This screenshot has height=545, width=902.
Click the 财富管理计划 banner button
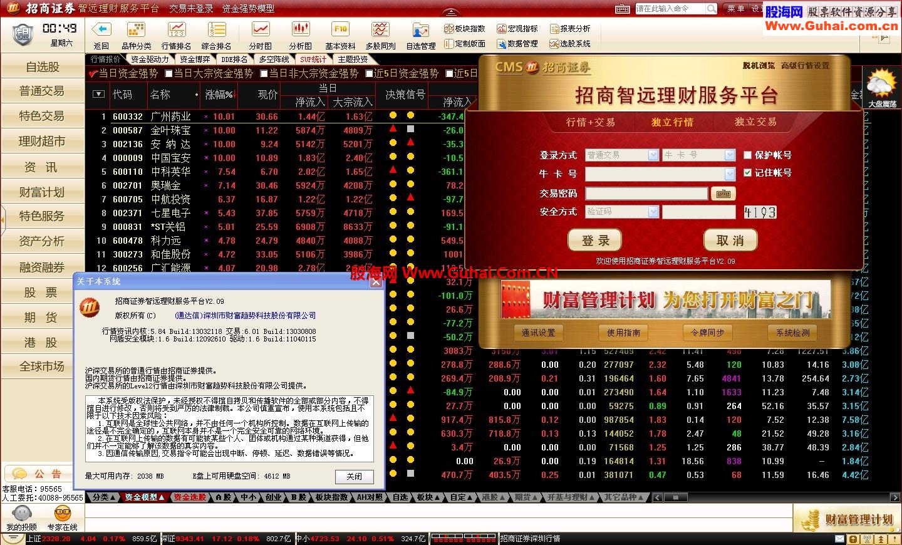(848, 519)
